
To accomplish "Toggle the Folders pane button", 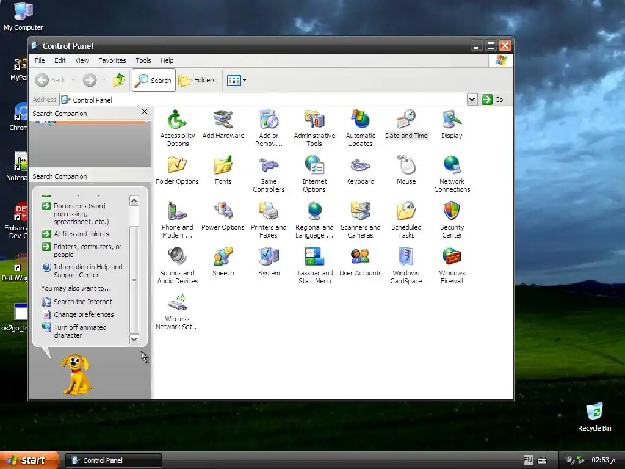I will tap(197, 80).
